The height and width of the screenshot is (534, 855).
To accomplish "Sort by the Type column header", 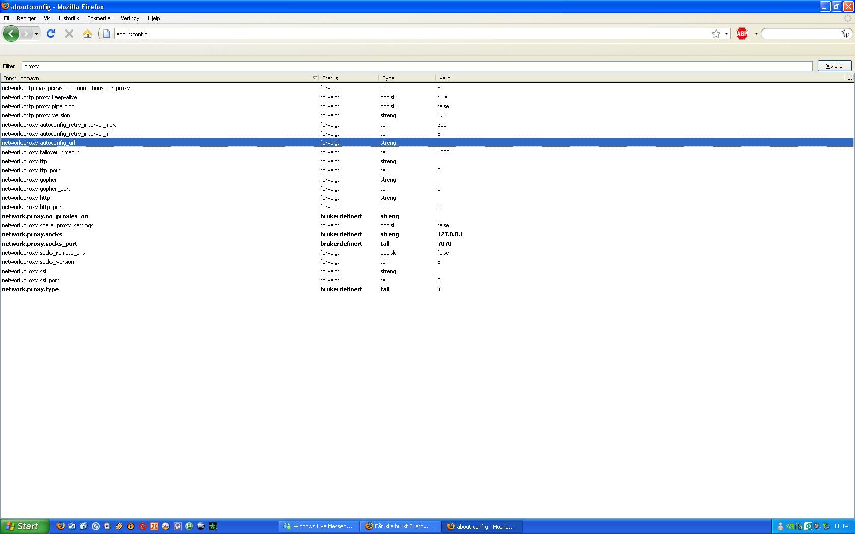I will [407, 78].
